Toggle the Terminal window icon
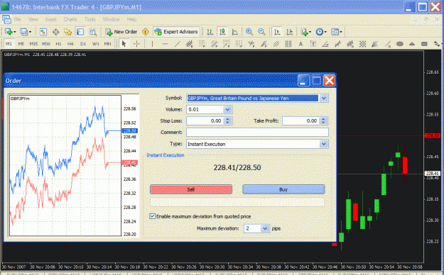Viewport: 444px width, 275px height. tap(80, 32)
